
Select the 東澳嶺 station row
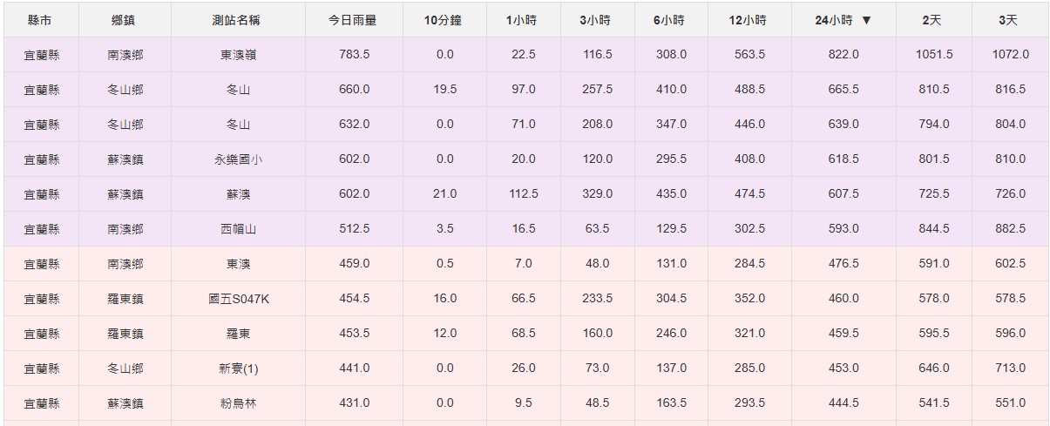(x=238, y=55)
